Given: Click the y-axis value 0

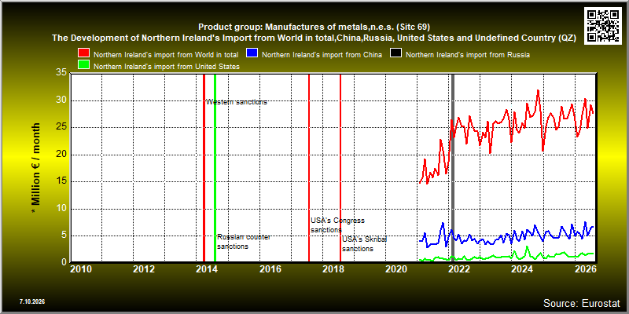Looking at the screenshot, I should [x=64, y=262].
